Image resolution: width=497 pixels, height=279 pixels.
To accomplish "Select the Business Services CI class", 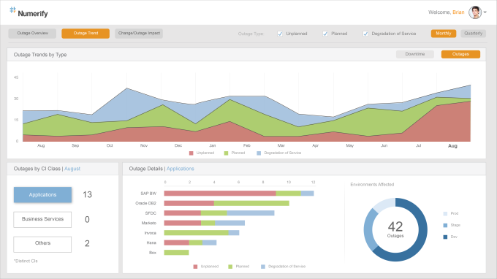I will 42,219.
